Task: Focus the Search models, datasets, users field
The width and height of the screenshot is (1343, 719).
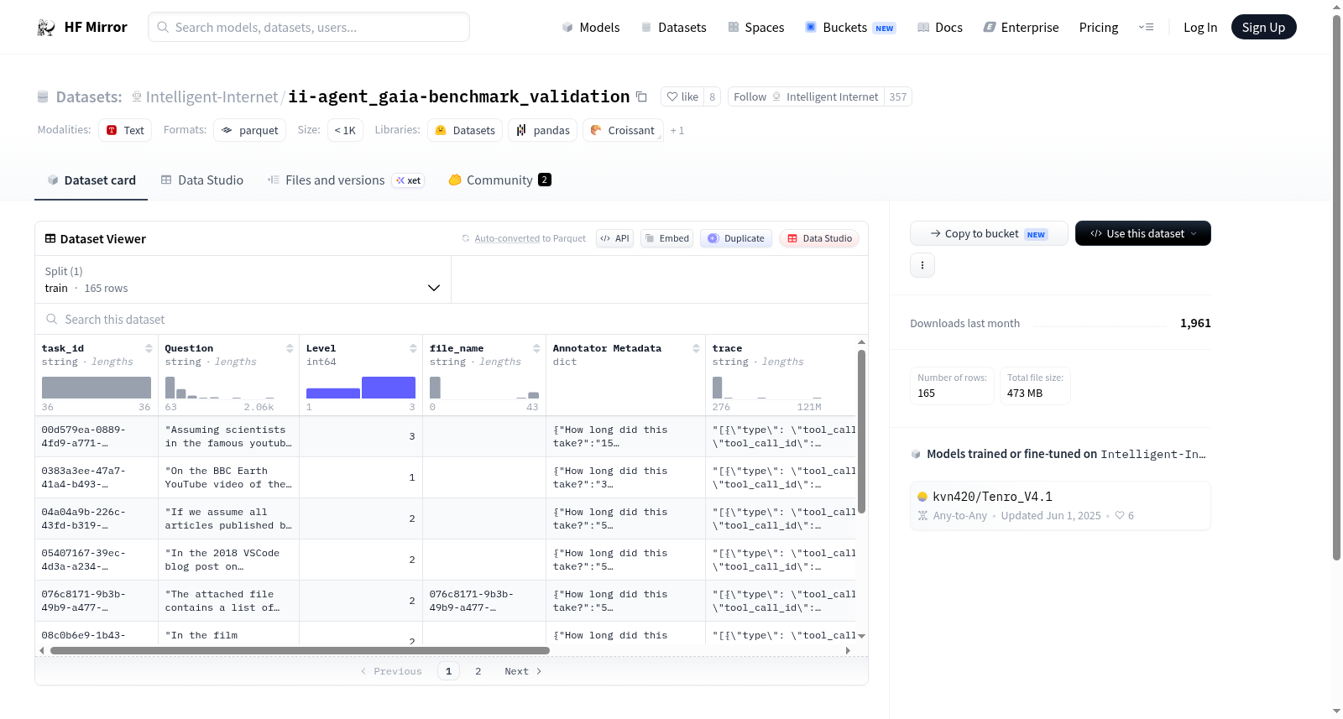Action: [309, 27]
